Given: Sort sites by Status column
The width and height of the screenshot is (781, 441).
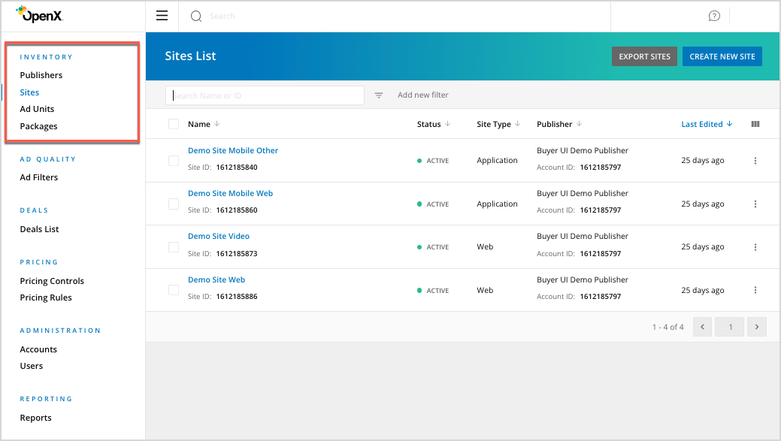Looking at the screenshot, I should (x=433, y=124).
